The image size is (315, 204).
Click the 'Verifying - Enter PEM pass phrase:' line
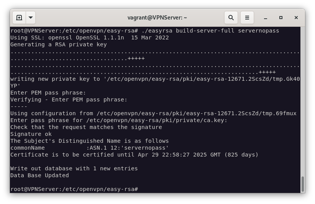click(69, 100)
